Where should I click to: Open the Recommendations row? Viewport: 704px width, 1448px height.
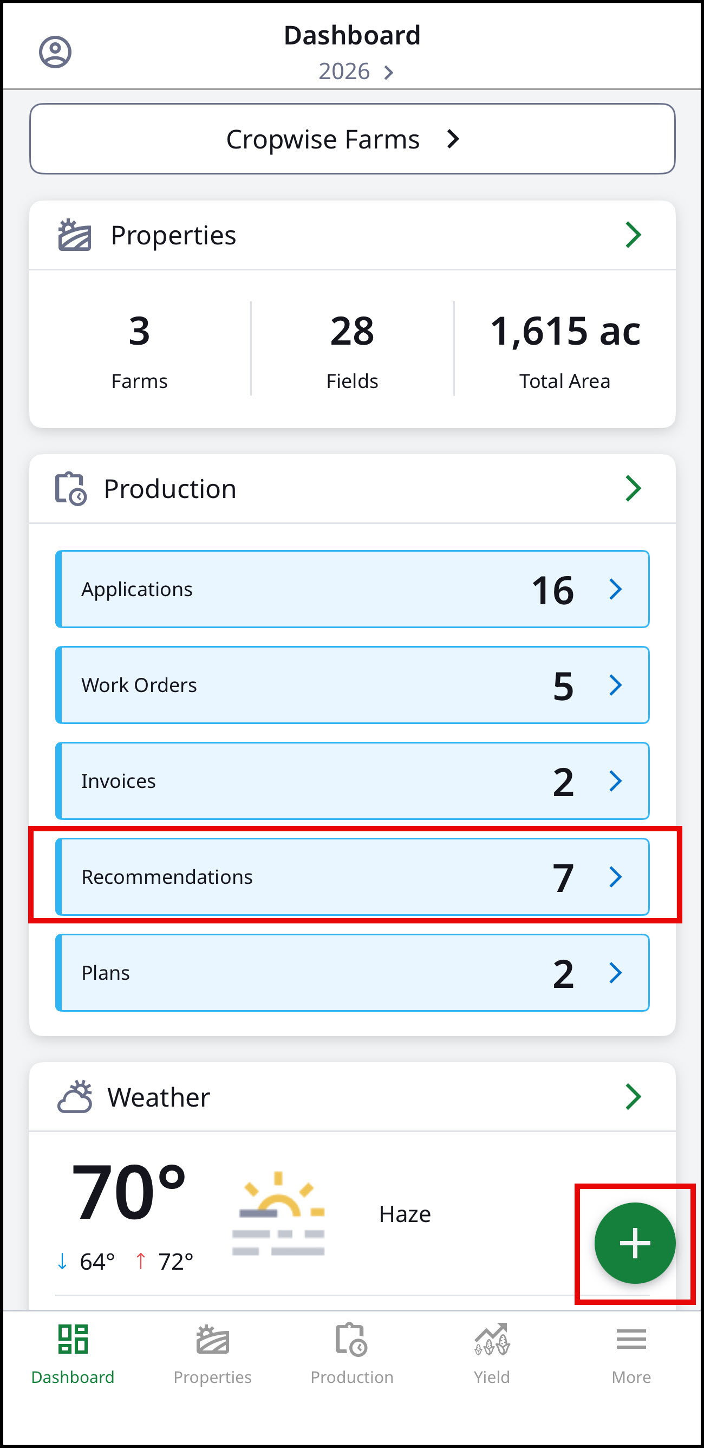click(x=353, y=877)
